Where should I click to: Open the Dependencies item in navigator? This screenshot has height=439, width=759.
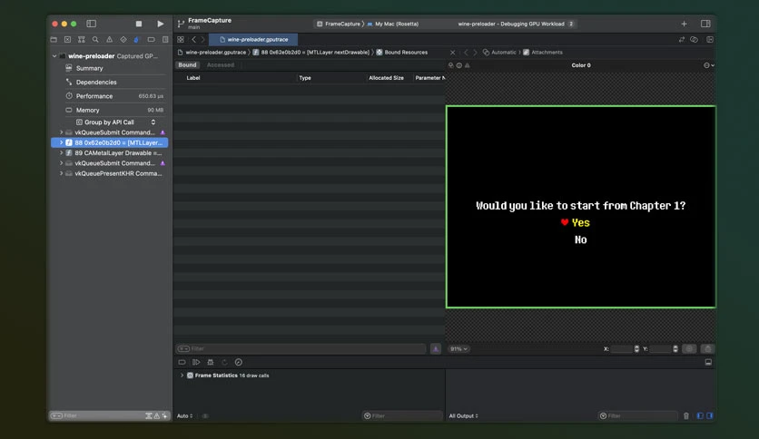pyautogui.click(x=96, y=83)
